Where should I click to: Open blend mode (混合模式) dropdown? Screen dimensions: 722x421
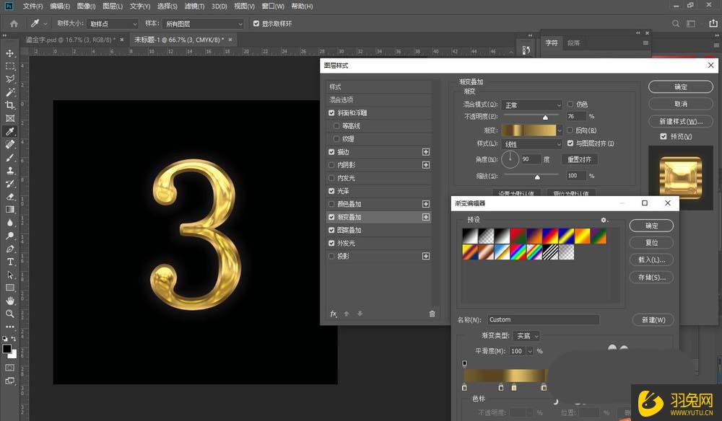532,105
